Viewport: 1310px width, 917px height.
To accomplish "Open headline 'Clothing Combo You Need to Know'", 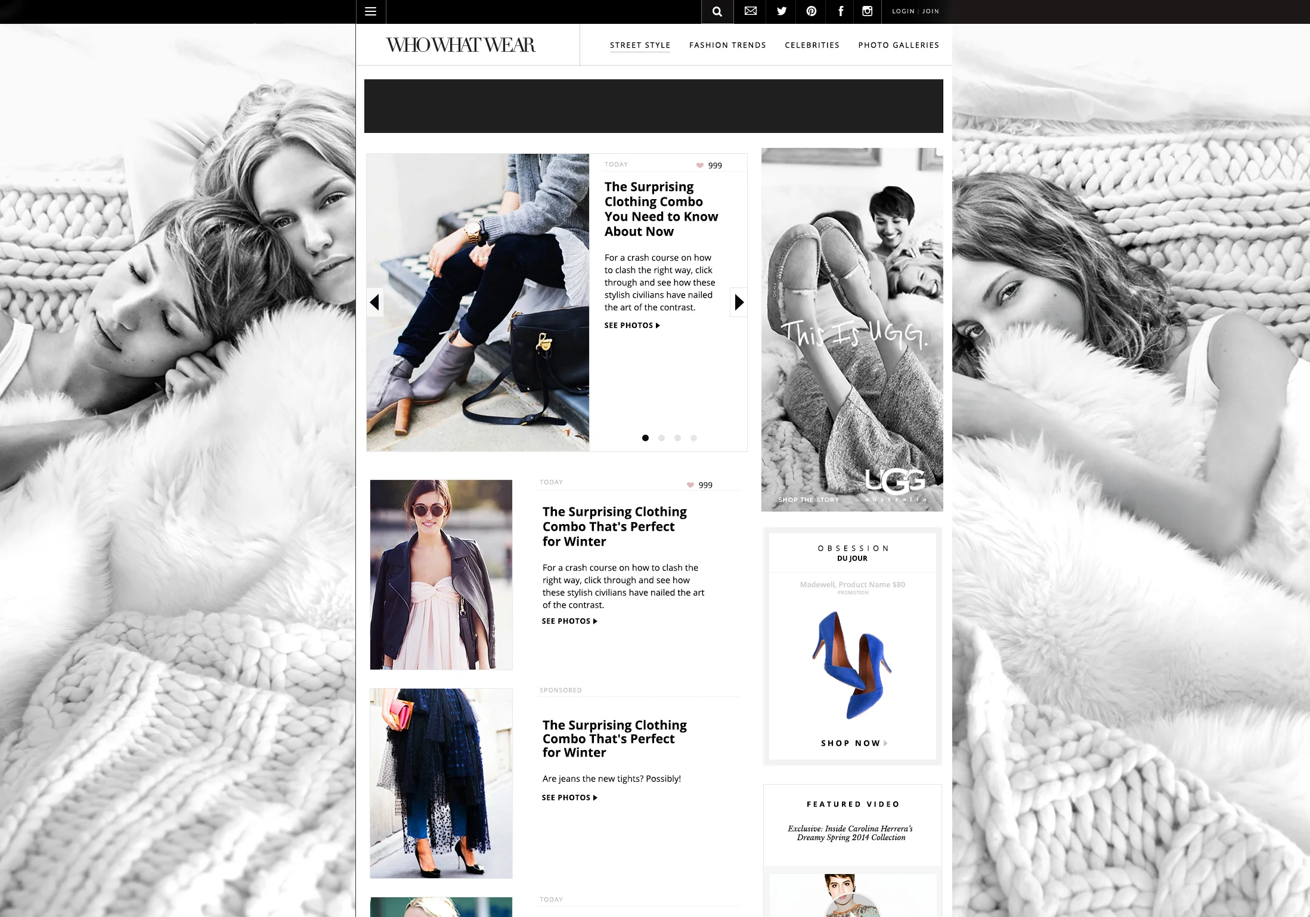I will (661, 209).
